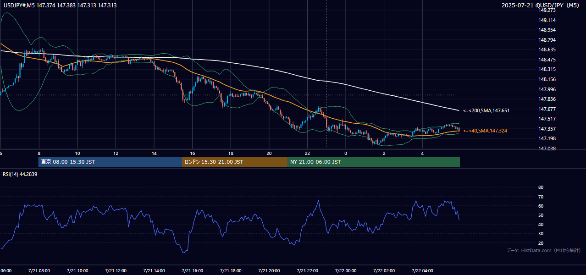Image resolution: width=586 pixels, height=275 pixels.
Task: Click price axis label 149.273
Action: point(547,10)
